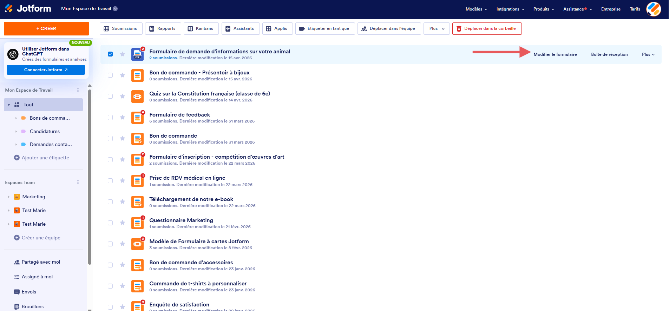Open Mon Espace de Travail options (three dots)
669x311 pixels.
pyautogui.click(x=78, y=90)
